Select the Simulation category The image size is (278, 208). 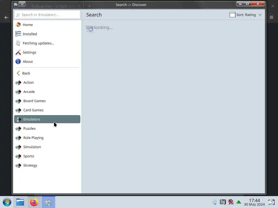(47, 147)
